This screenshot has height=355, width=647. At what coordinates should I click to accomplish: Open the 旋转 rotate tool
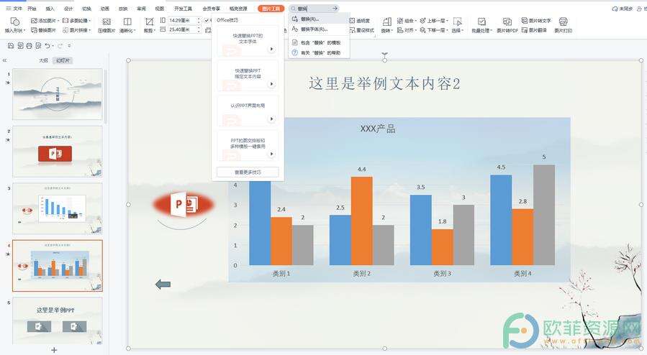386,25
